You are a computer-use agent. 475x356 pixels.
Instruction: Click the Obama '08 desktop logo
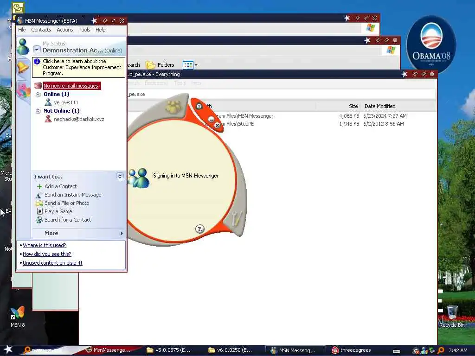pos(431,44)
